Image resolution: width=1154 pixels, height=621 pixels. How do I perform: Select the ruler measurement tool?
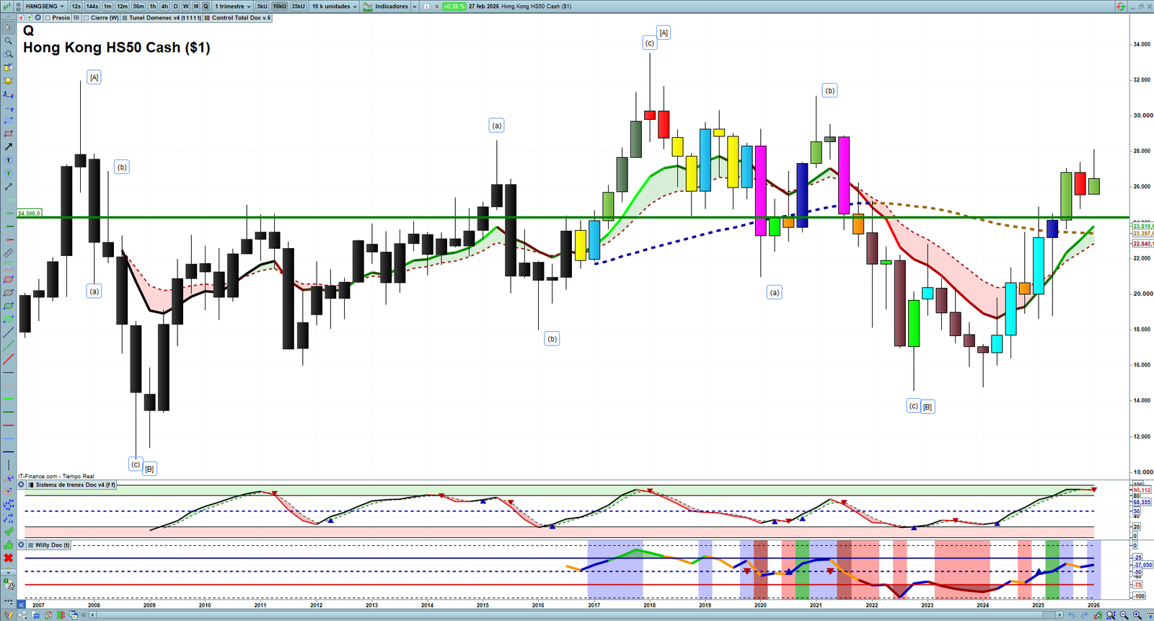(8, 253)
